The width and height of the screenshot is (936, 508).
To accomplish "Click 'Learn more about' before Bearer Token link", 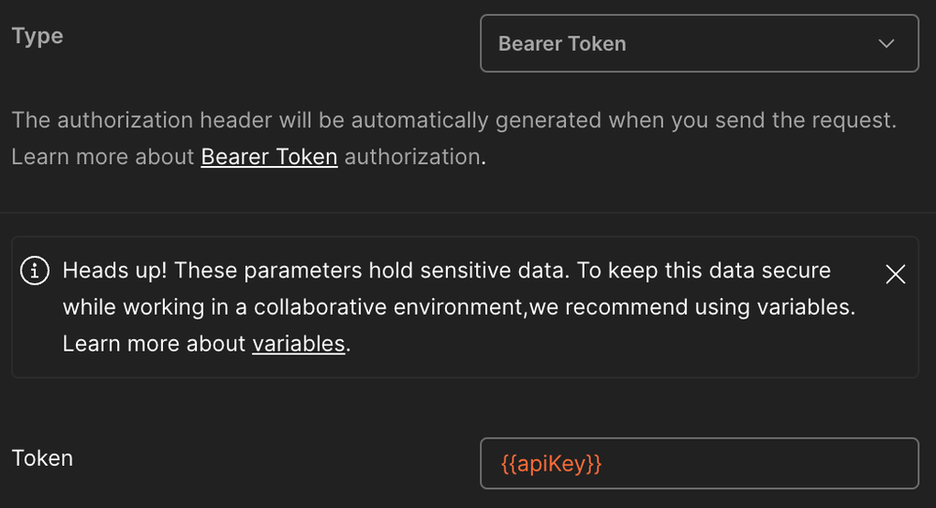I will pyautogui.click(x=103, y=157).
